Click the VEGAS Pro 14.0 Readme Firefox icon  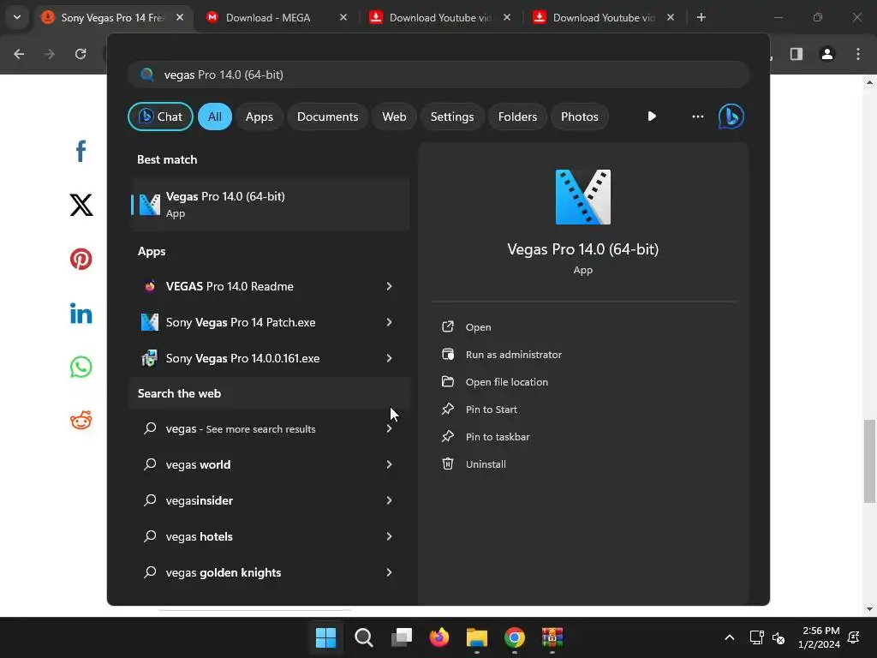click(150, 286)
